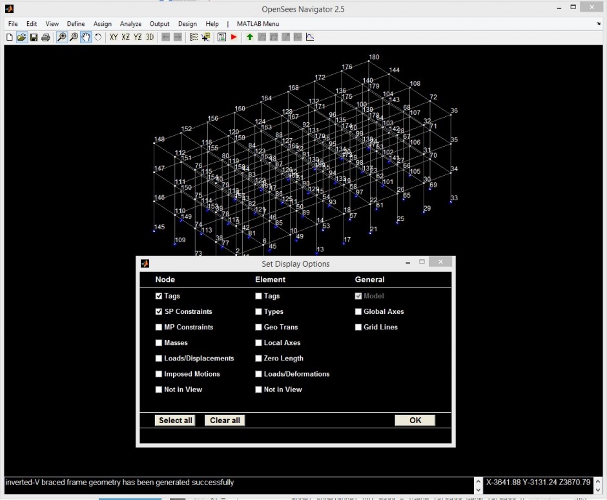607x500 pixels.
Task: Switch to the 3D view
Action: (149, 37)
